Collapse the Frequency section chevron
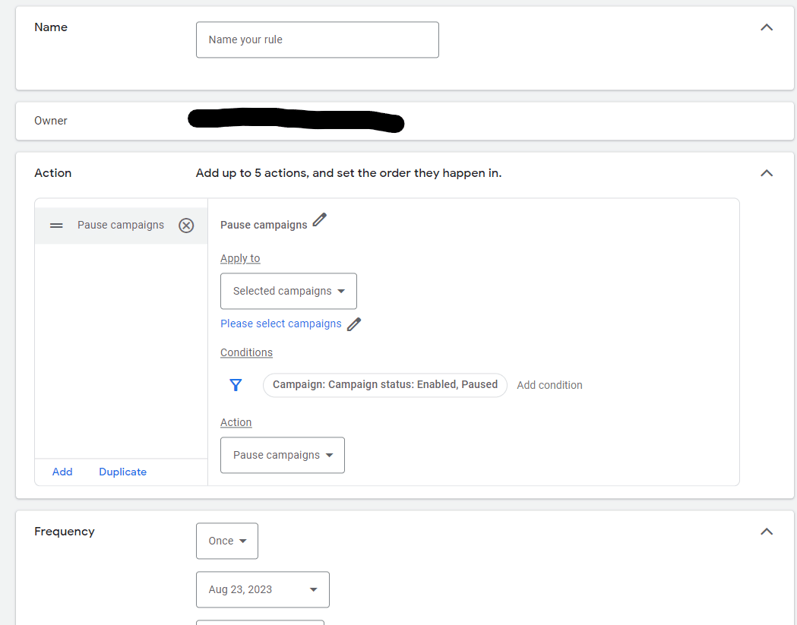797x625 pixels. pyautogui.click(x=767, y=532)
